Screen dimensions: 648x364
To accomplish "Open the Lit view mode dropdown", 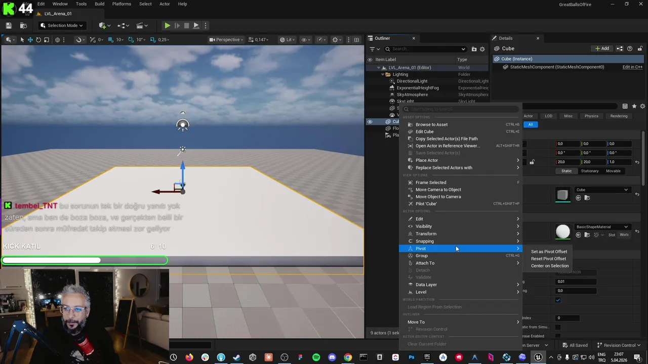I will [287, 39].
